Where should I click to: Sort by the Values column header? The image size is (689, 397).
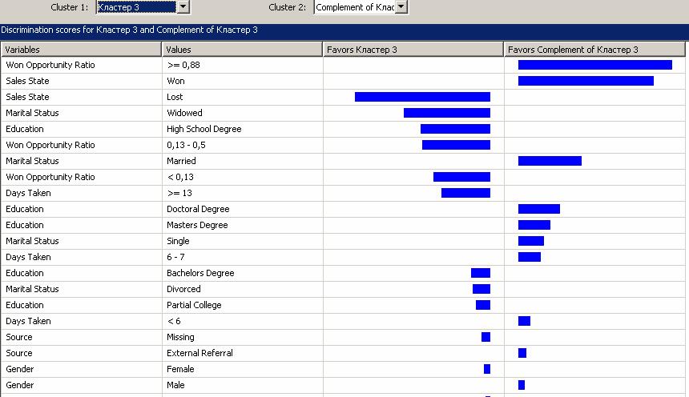pos(242,50)
